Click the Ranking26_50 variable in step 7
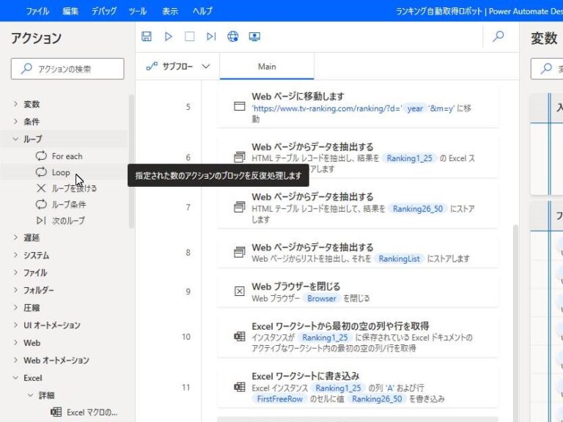Image resolution: width=563 pixels, height=422 pixels. click(418, 209)
